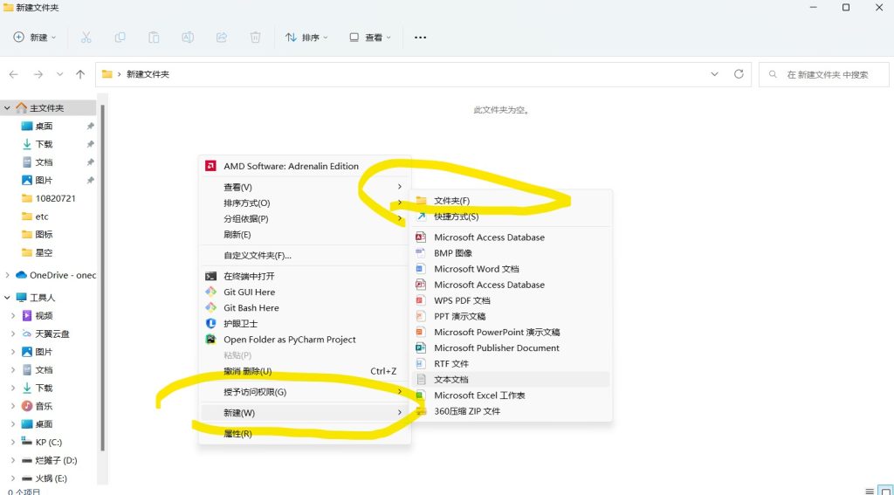
Task: Click 护眼卫士 context menu entry
Action: coord(305,323)
